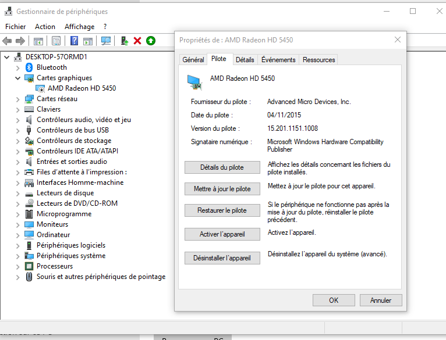Screen dimensions: 446x340
Task: Confirm the dialog with OK
Action: [x=334, y=300]
